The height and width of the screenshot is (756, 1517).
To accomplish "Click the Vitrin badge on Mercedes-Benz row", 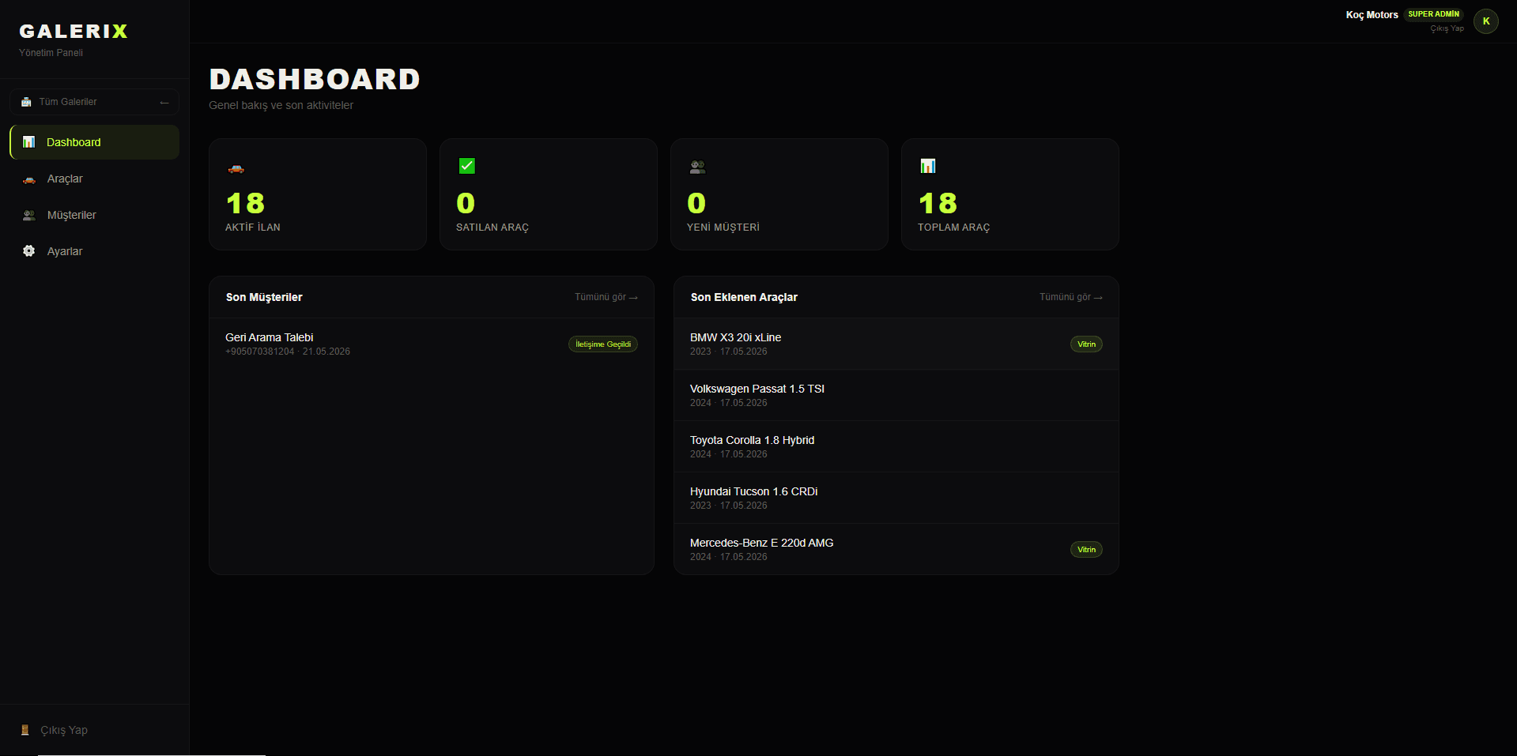I will click(1086, 550).
